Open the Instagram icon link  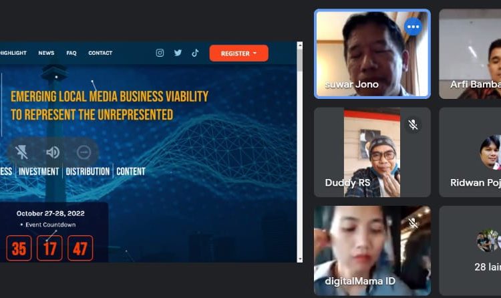pyautogui.click(x=160, y=53)
